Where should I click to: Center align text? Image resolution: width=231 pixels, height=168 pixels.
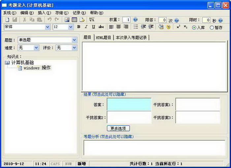pos(118,27)
